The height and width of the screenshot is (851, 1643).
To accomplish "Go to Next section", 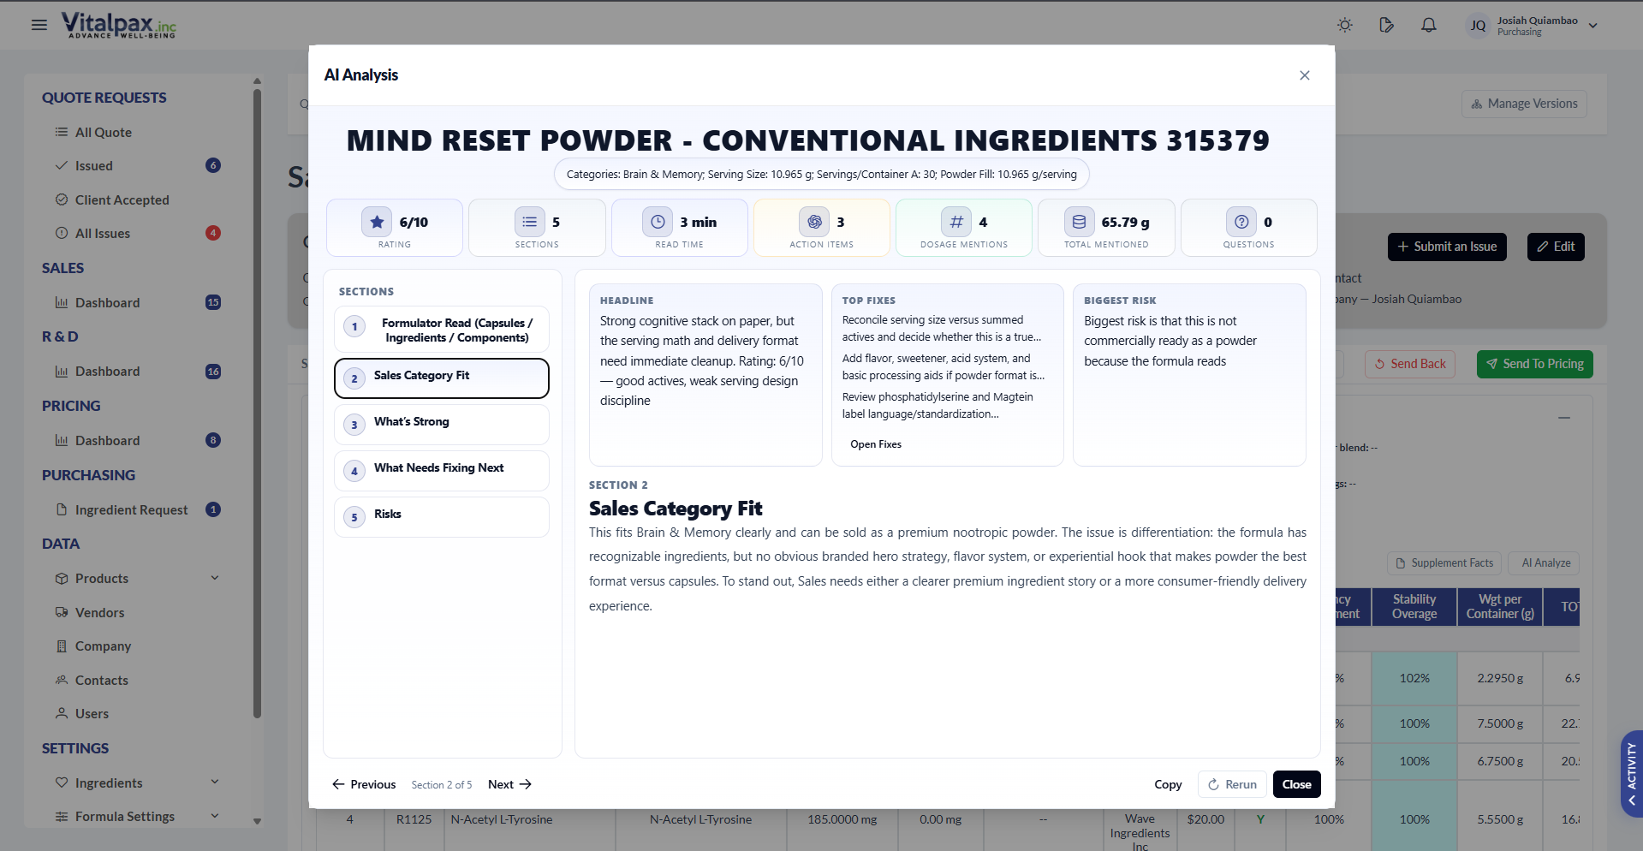I will point(509,784).
